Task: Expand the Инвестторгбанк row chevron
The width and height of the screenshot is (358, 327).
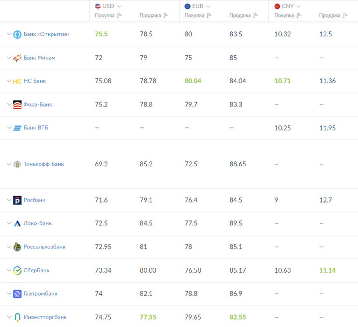Action: (9, 317)
